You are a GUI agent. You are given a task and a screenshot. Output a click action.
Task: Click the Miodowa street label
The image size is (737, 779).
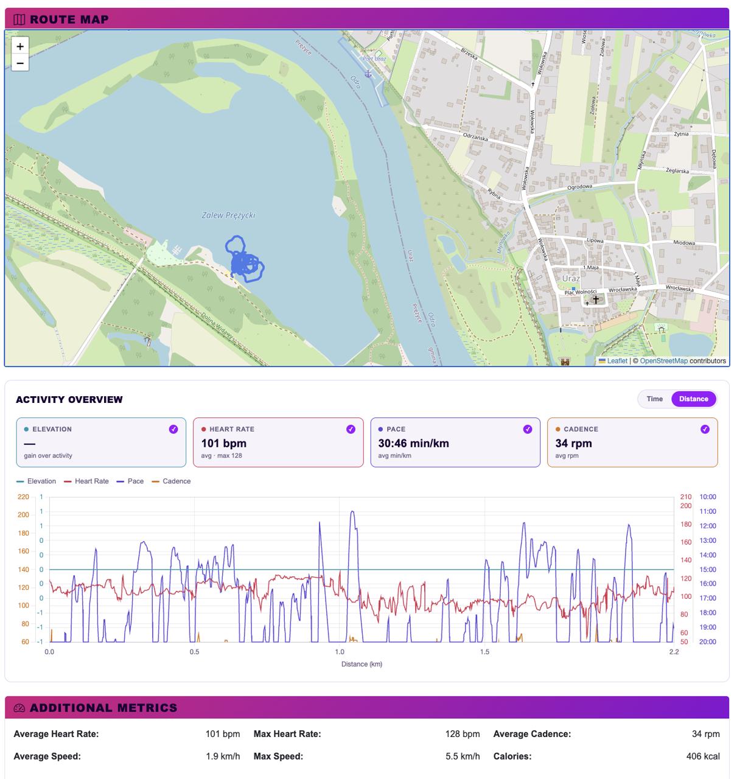click(684, 243)
